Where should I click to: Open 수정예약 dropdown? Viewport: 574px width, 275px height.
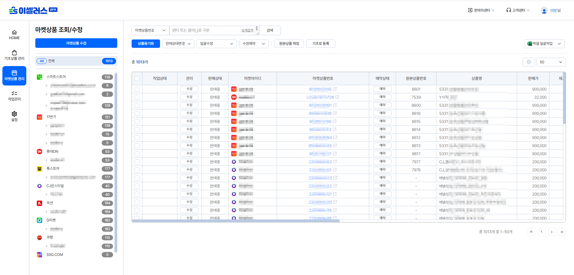(x=254, y=44)
